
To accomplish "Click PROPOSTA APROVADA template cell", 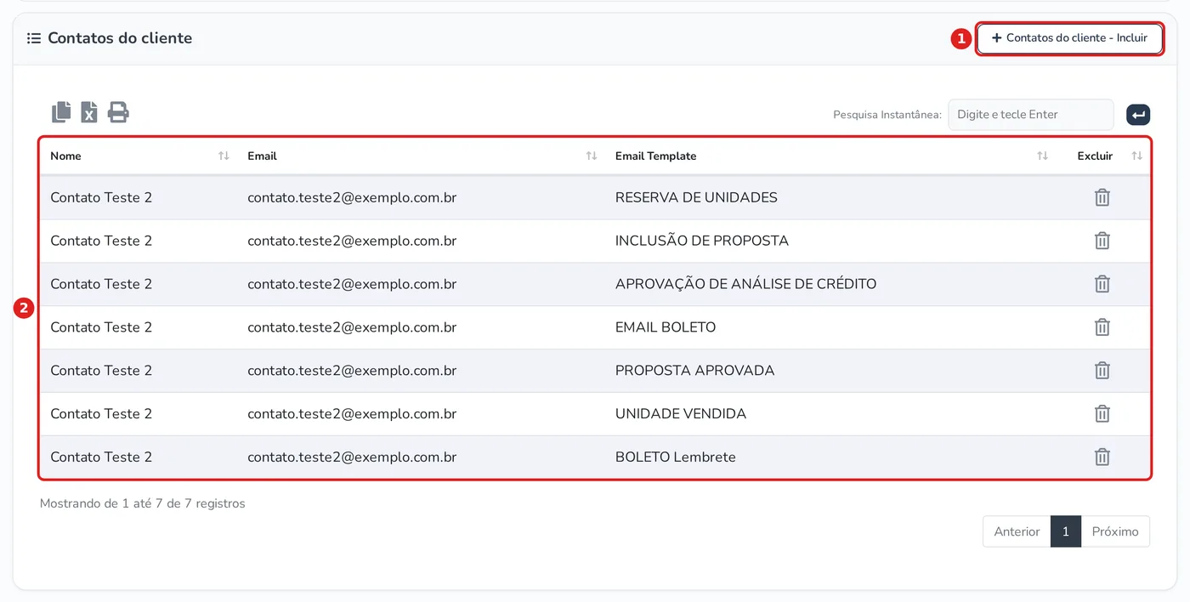I will coord(694,371).
